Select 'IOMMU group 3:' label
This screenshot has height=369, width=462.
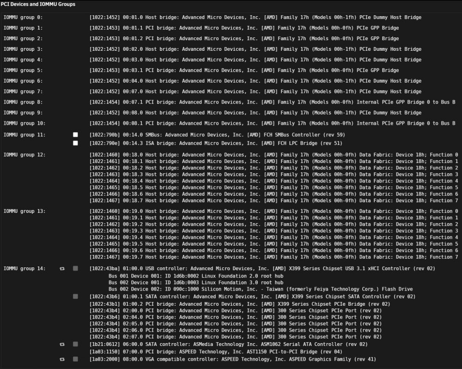[x=23, y=49]
